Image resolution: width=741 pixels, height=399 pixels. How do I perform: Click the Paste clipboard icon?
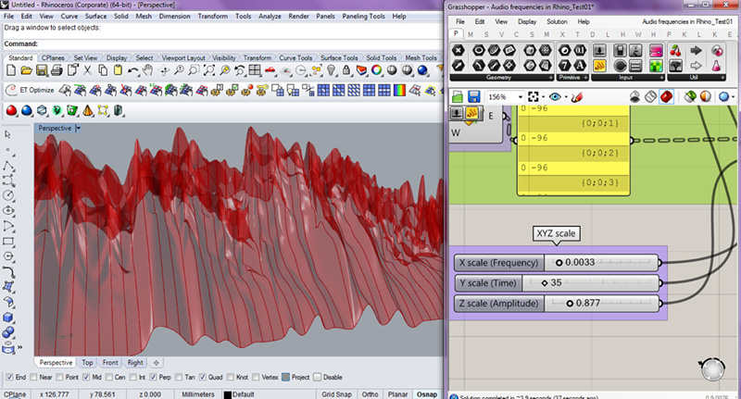point(118,71)
